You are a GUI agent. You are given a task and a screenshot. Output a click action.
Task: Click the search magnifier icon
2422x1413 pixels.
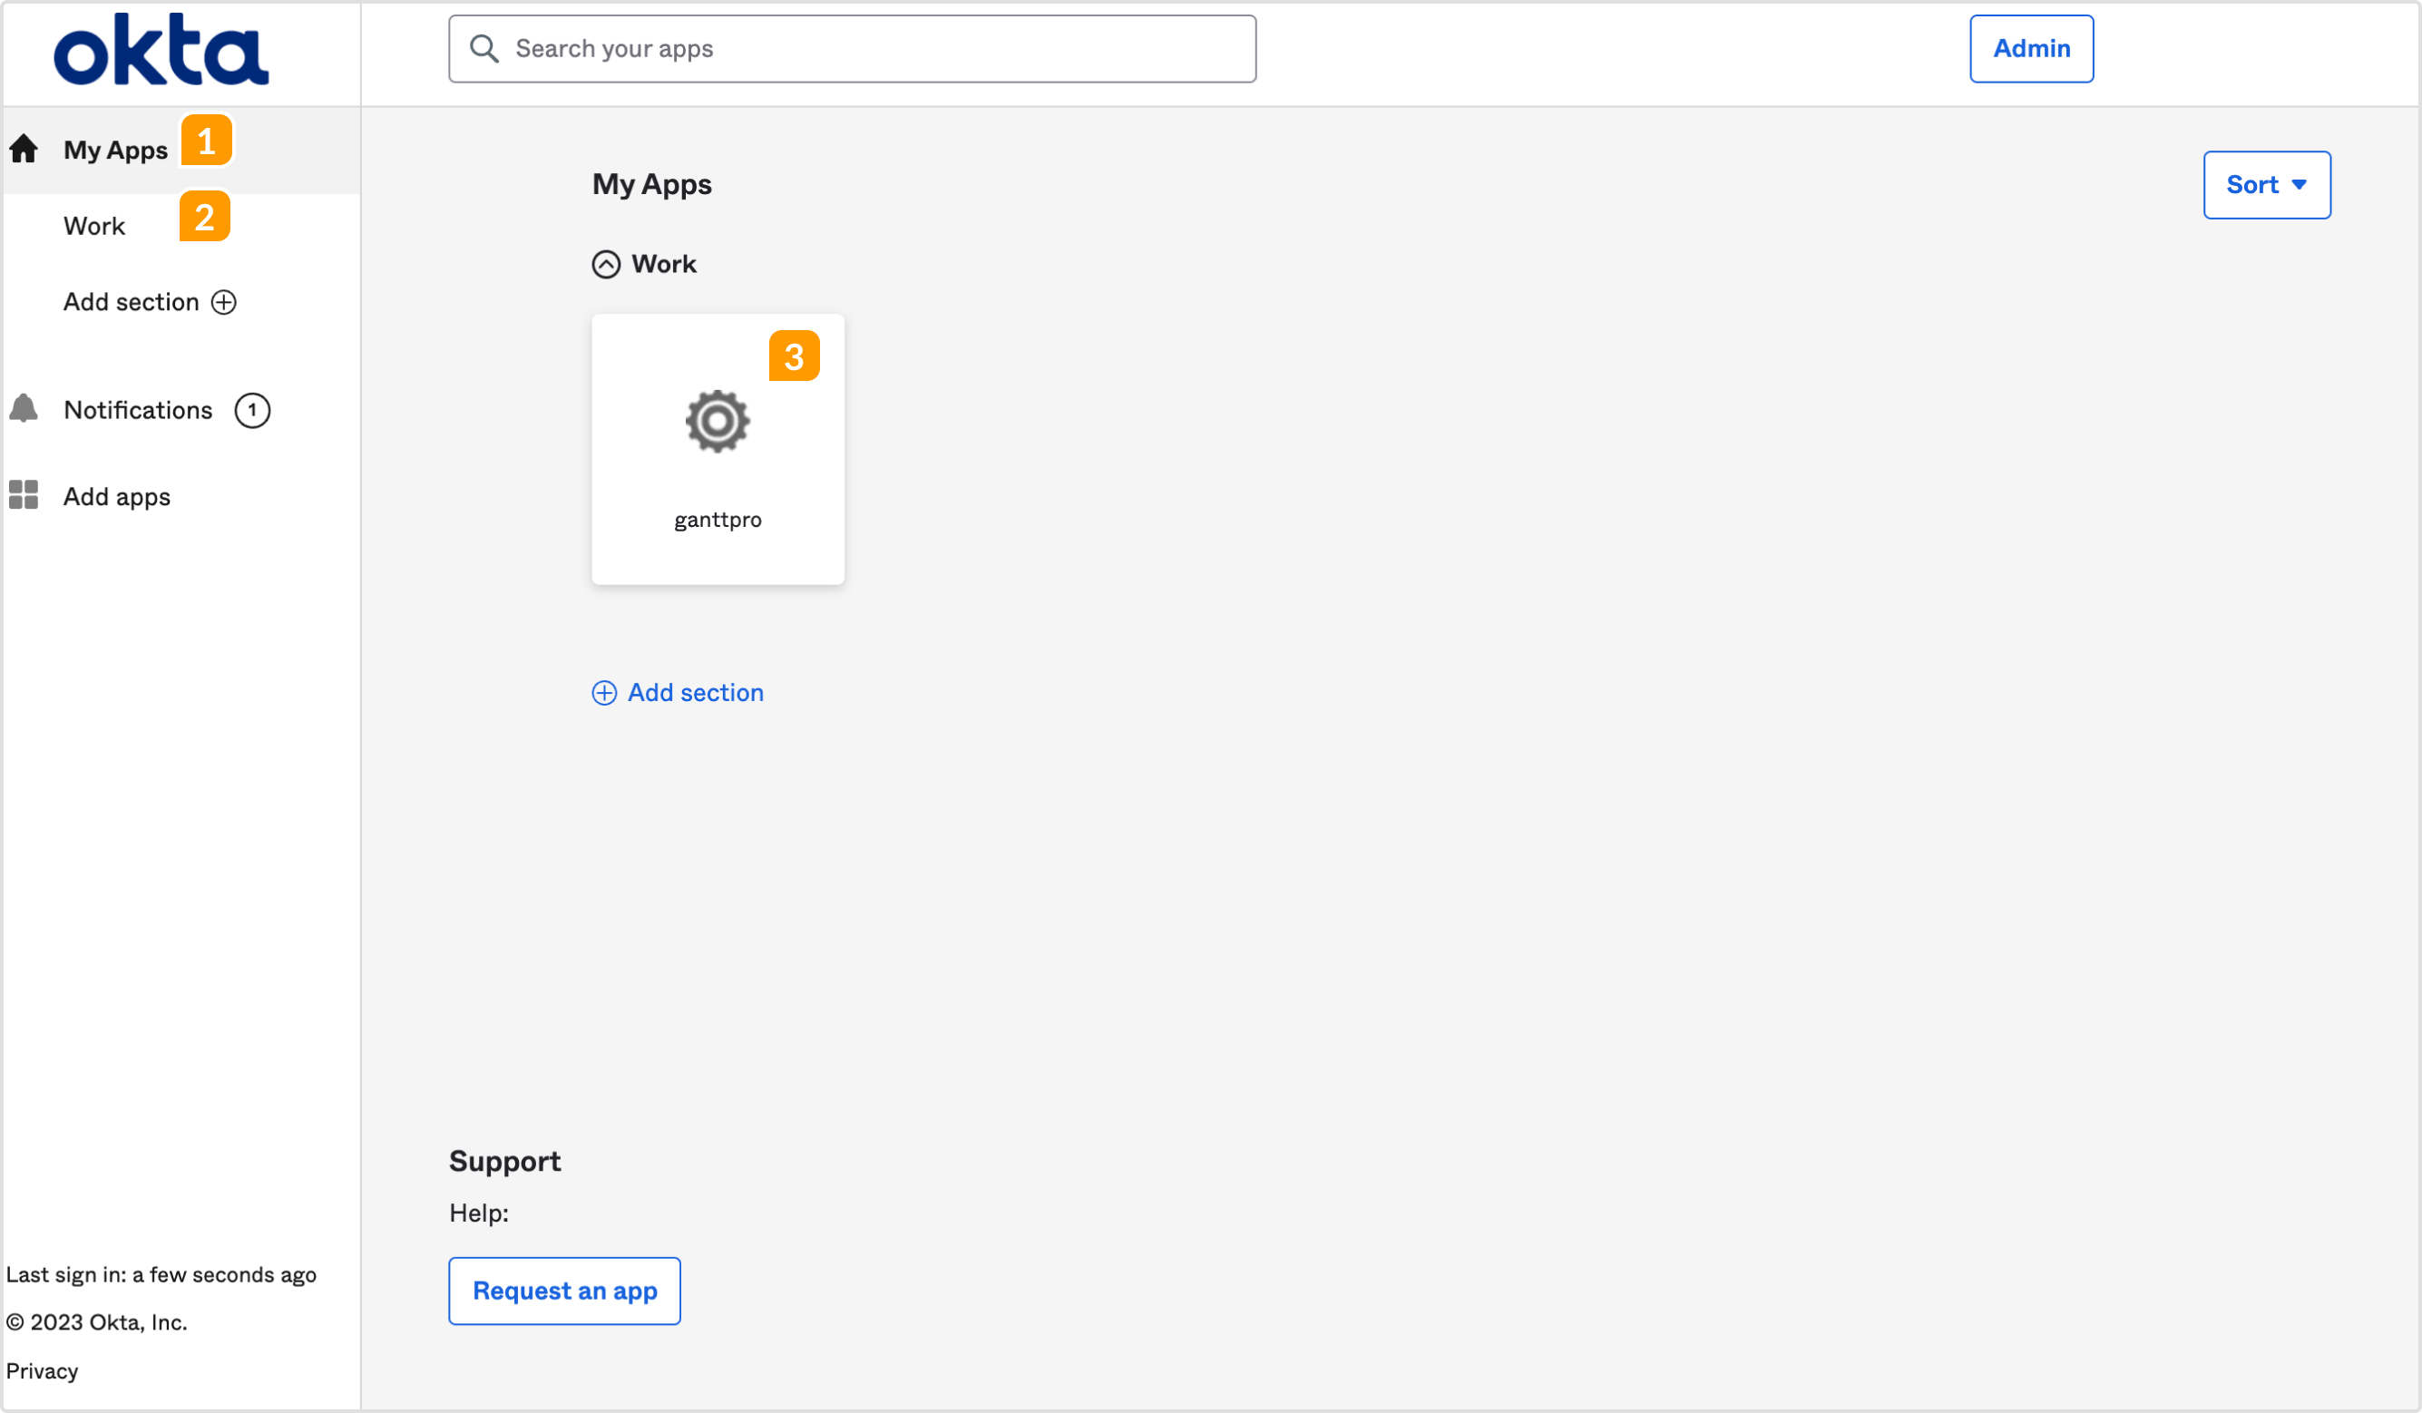click(x=485, y=47)
